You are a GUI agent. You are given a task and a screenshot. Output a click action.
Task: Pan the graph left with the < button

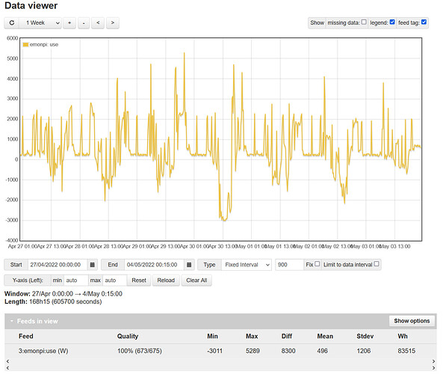click(98, 22)
